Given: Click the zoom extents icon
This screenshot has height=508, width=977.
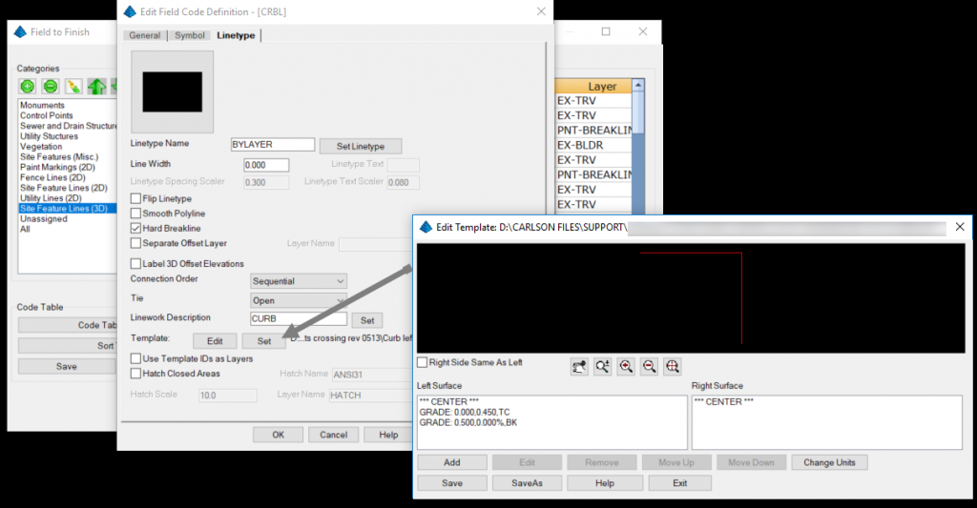Looking at the screenshot, I should click(x=673, y=367).
